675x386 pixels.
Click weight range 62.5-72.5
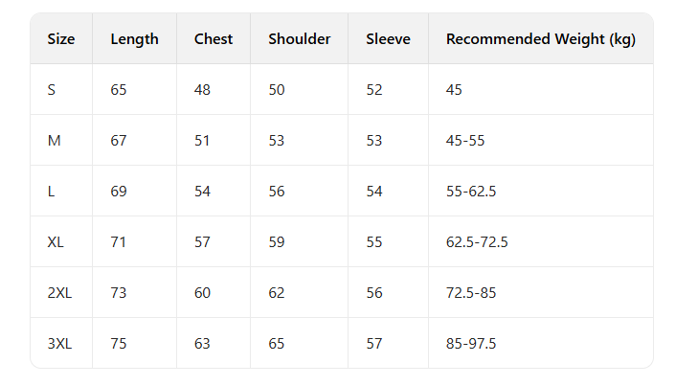pyautogui.click(x=477, y=242)
